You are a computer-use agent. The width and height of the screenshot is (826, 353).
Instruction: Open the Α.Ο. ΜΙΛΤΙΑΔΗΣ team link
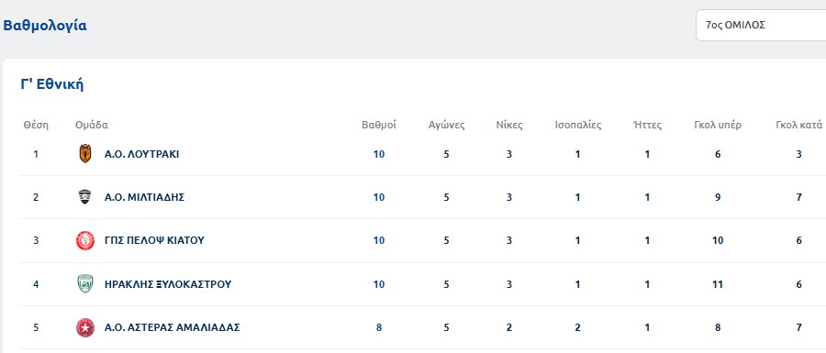point(144,197)
